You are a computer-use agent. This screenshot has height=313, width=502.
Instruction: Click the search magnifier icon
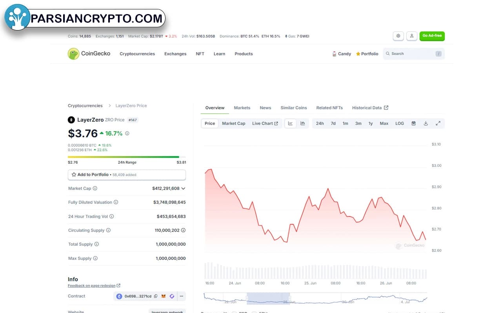click(387, 54)
